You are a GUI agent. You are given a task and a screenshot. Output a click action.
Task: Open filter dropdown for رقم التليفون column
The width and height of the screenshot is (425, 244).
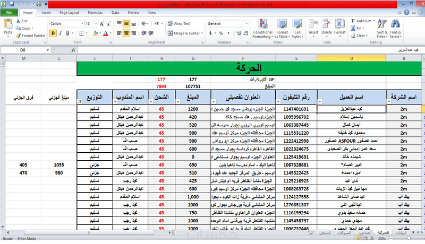(278, 102)
